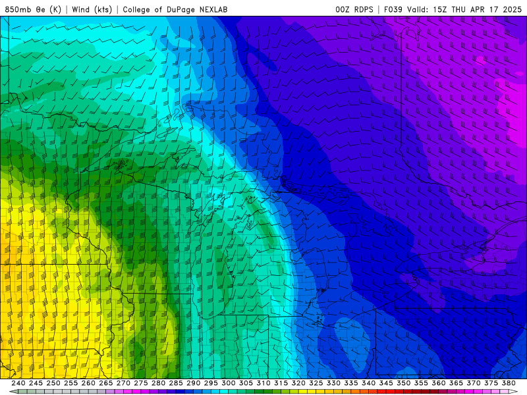Click the 335 value on the color scale

click(351, 383)
